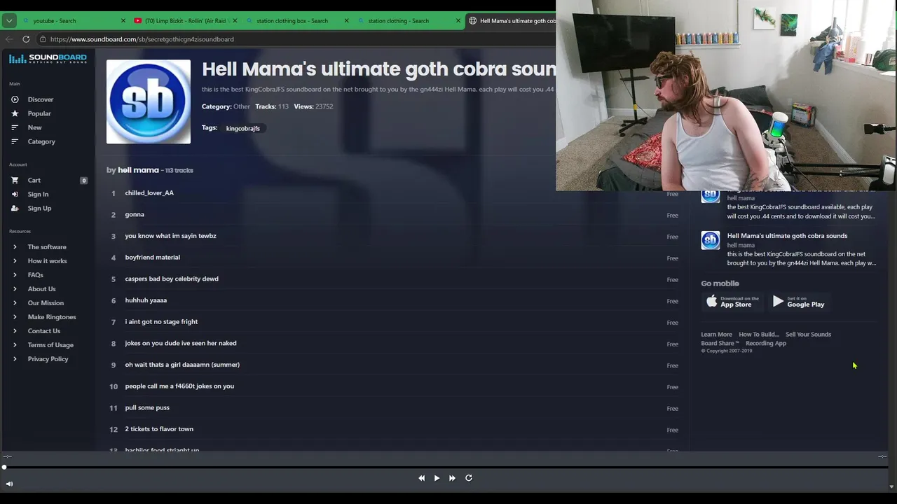
Task: Expand Our Mission chevron
Action: [15, 303]
